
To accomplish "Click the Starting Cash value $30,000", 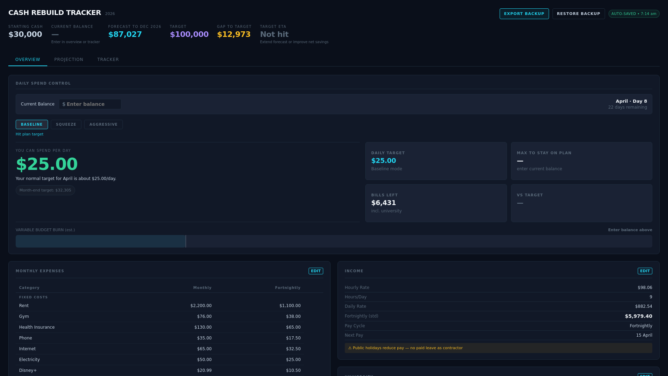I will 25,34.
